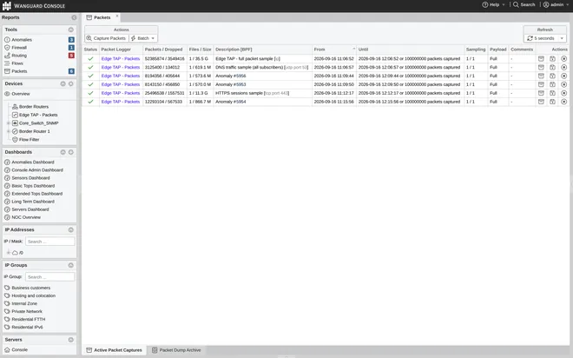Select the Private Network IP group
This screenshot has width=573, height=358.
[x=27, y=312]
